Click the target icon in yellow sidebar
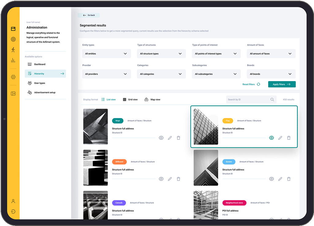 [x=13, y=39]
